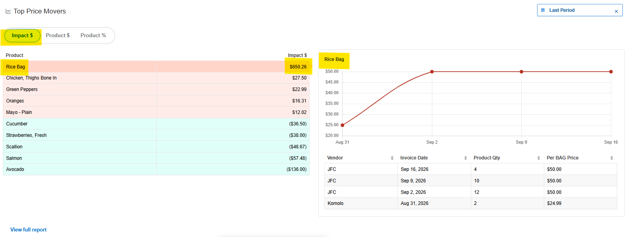This screenshot has width=628, height=237.
Task: Click the Sep 9 chart data point
Action: coord(522,72)
